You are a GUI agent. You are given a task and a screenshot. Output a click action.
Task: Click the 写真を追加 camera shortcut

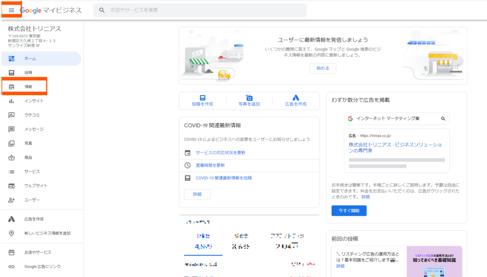tap(249, 101)
